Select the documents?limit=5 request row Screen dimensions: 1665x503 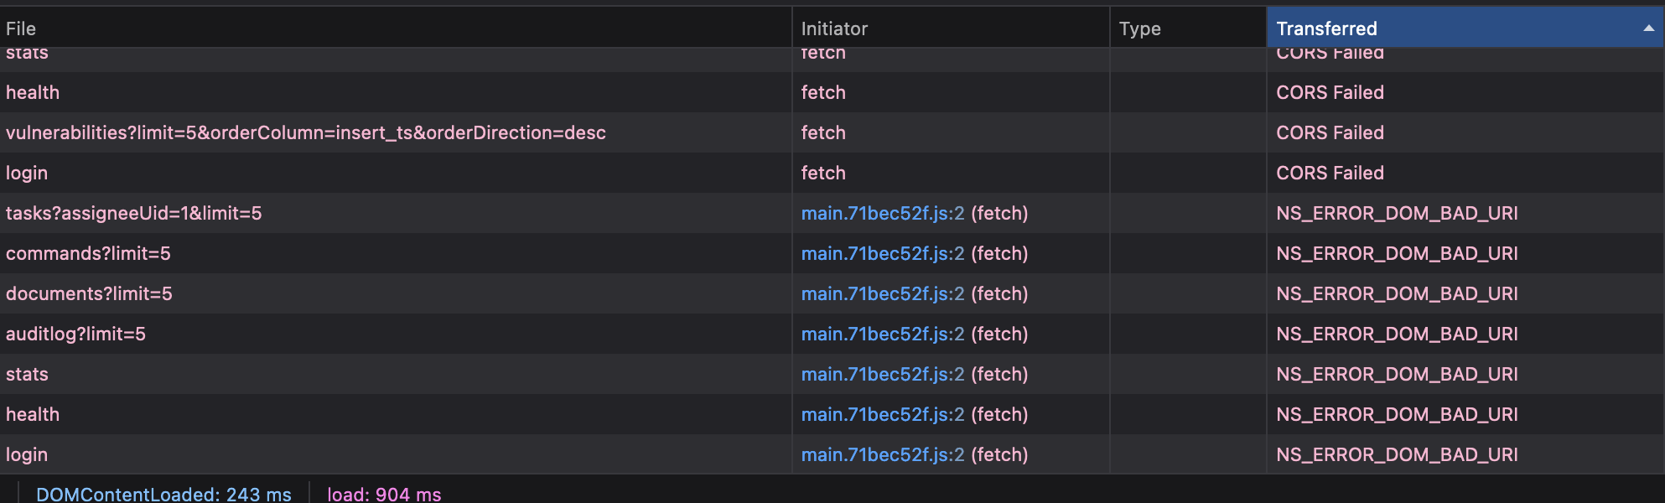pos(335,293)
